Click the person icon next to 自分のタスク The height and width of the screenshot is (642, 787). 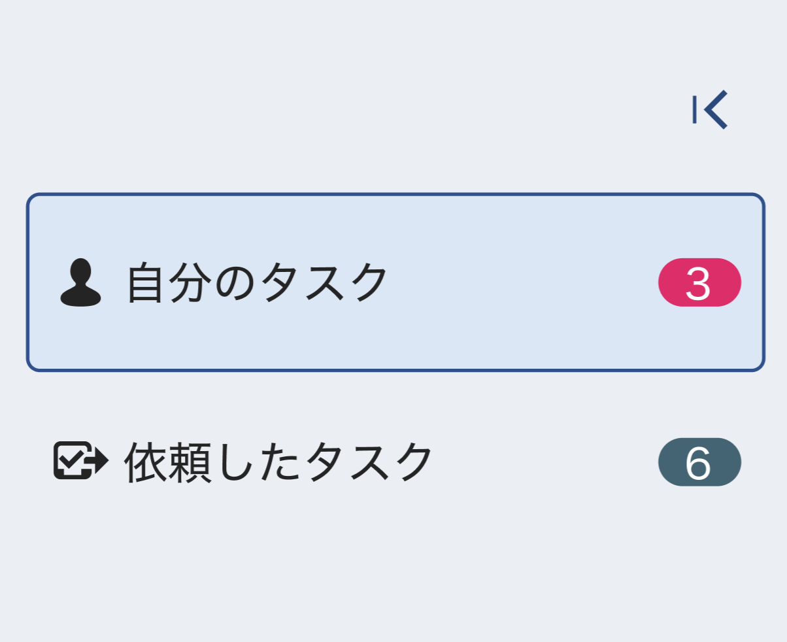pyautogui.click(x=81, y=281)
